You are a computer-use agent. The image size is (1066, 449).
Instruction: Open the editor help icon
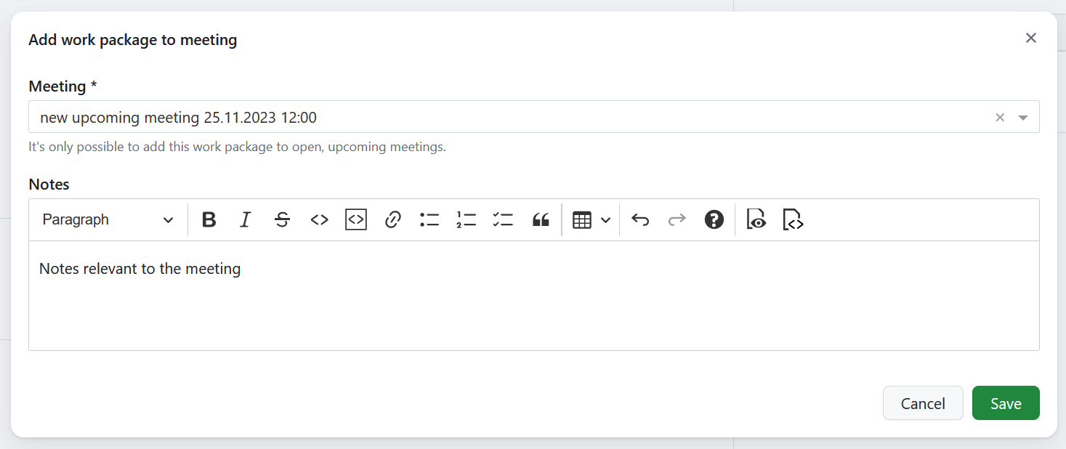point(714,220)
